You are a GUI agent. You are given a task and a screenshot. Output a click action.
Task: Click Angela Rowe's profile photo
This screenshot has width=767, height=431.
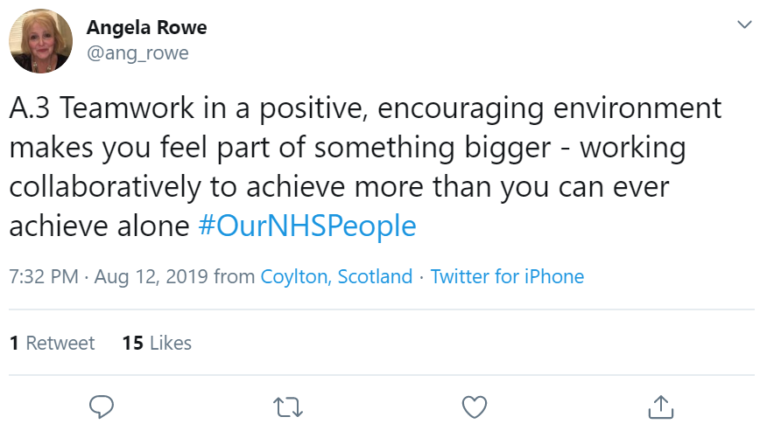[x=40, y=41]
